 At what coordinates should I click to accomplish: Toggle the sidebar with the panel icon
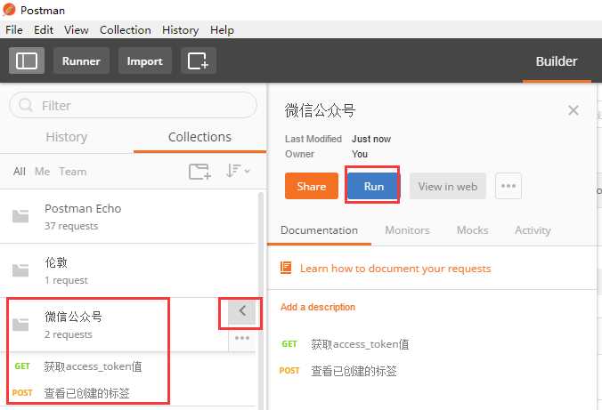click(27, 60)
